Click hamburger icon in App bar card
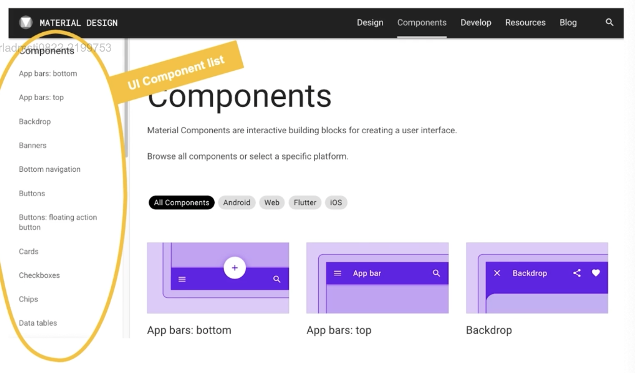Image resolution: width=635 pixels, height=373 pixels. [338, 273]
